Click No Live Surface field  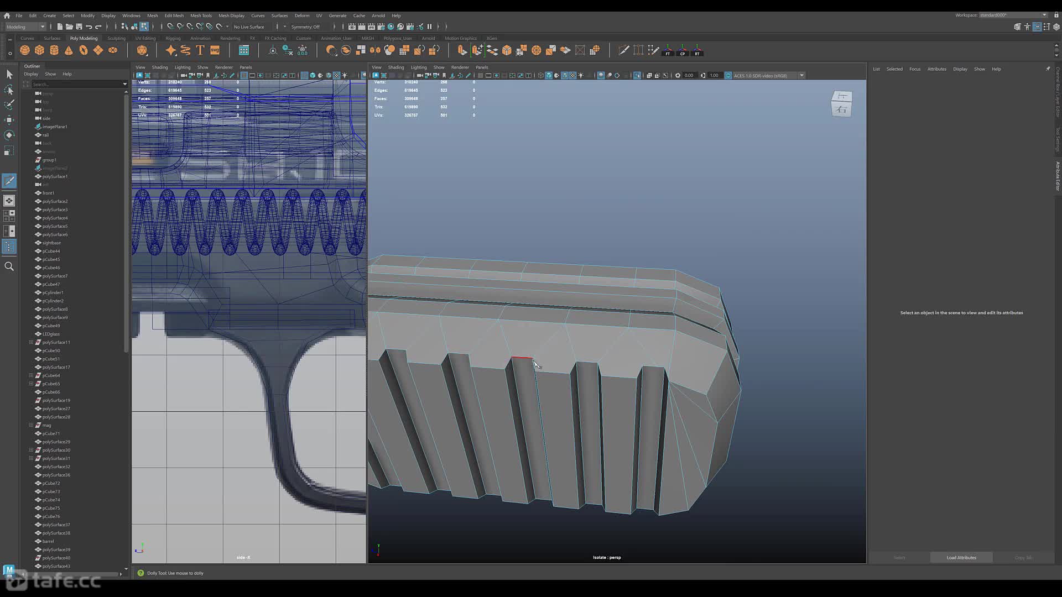tap(249, 27)
